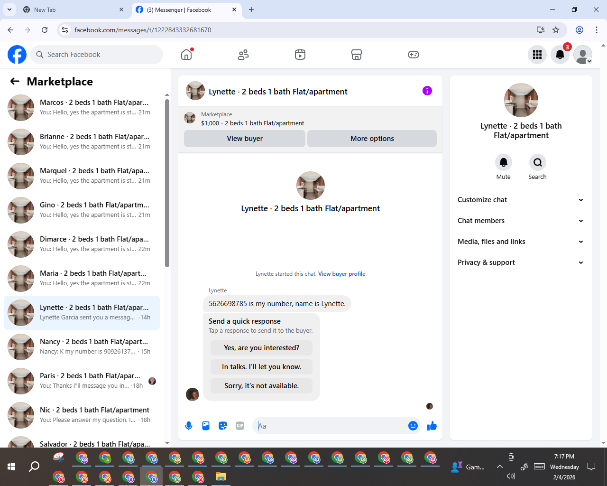The width and height of the screenshot is (607, 486).
Task: Open Marketplace icon in top nav
Action: click(357, 55)
